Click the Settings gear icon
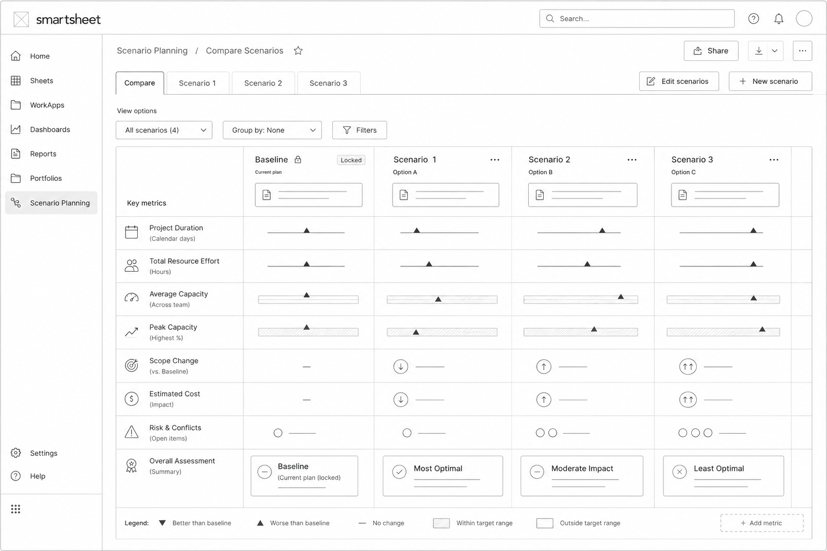 [x=16, y=453]
